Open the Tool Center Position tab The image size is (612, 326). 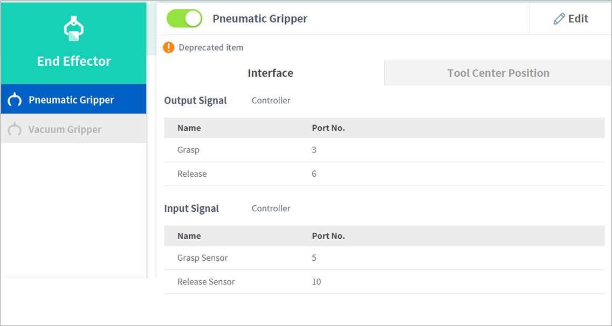[x=498, y=73]
